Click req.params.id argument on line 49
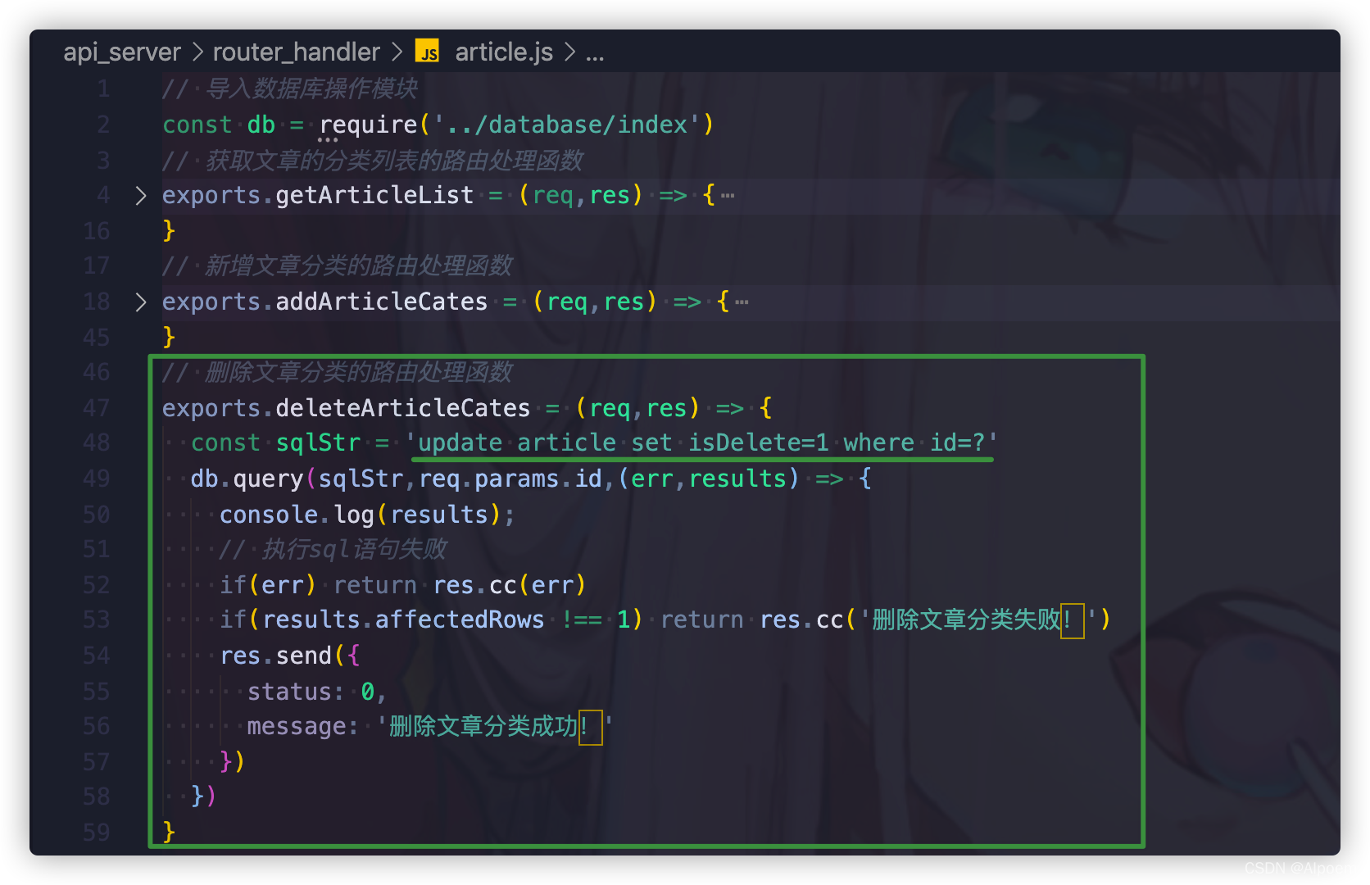The width and height of the screenshot is (1370, 885). coord(510,479)
